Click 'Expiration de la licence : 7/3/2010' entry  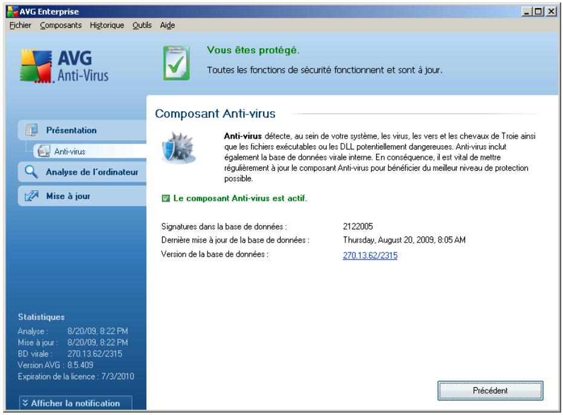click(x=76, y=376)
